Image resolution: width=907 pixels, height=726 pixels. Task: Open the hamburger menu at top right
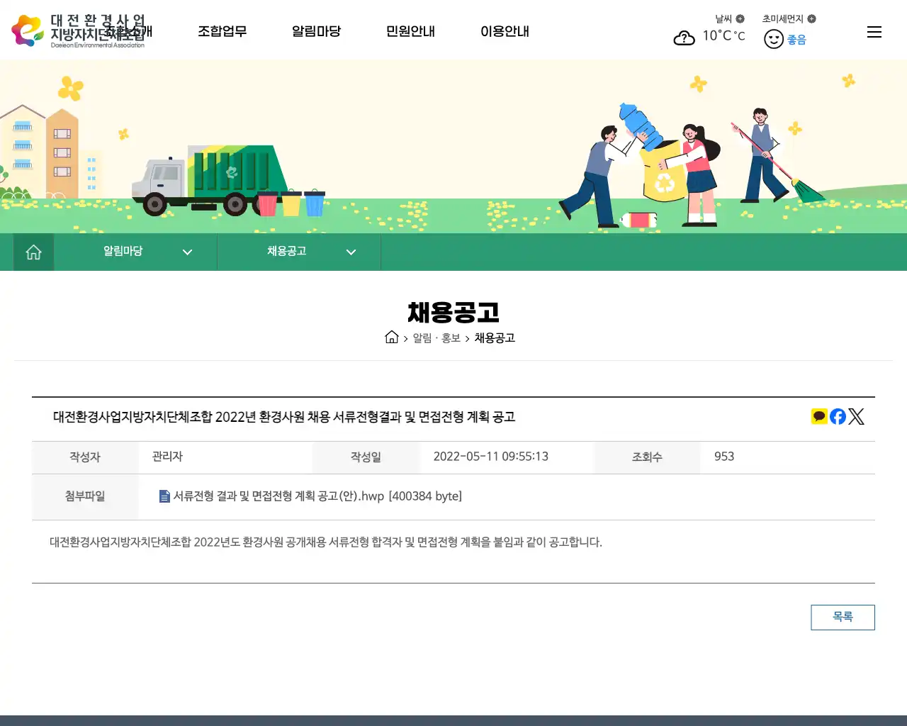[x=874, y=32]
